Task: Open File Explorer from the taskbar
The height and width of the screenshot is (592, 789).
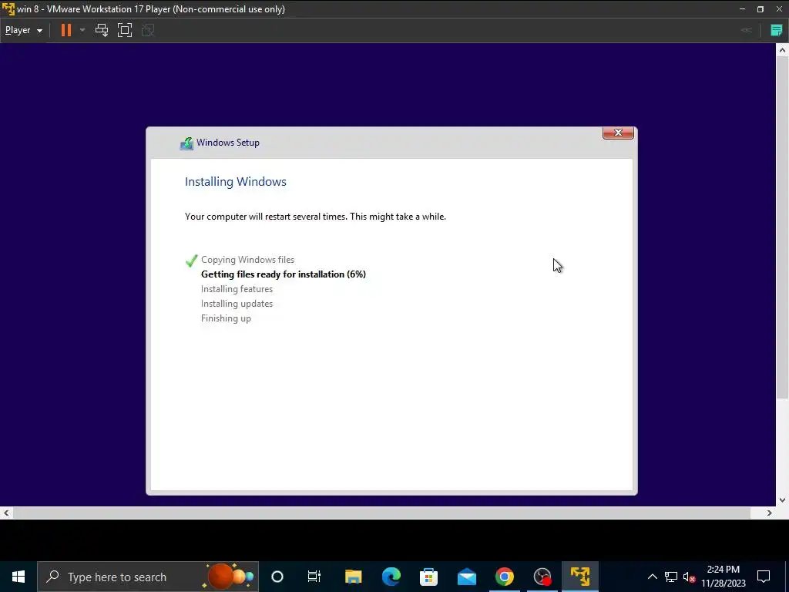Action: [353, 577]
